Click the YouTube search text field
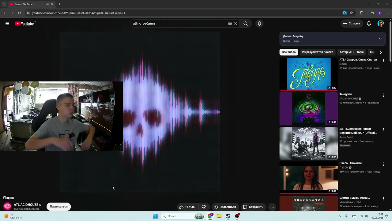The height and width of the screenshot is (221, 392). coord(179,24)
